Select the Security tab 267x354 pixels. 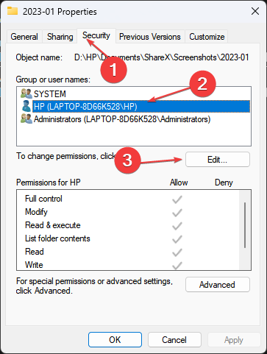click(96, 35)
